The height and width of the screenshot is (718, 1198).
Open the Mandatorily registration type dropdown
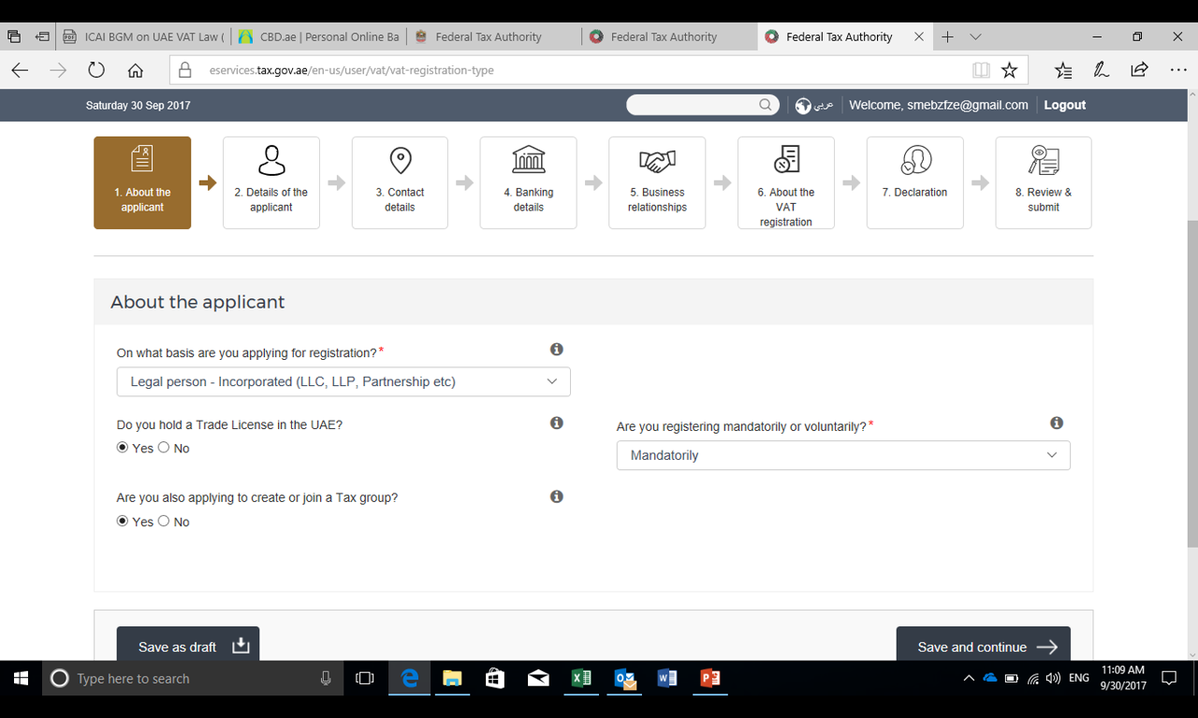click(x=843, y=455)
